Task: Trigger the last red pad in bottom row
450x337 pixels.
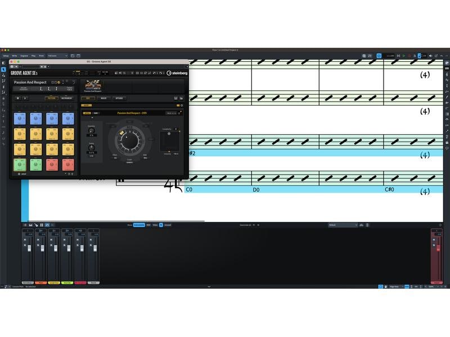Action: (68, 165)
